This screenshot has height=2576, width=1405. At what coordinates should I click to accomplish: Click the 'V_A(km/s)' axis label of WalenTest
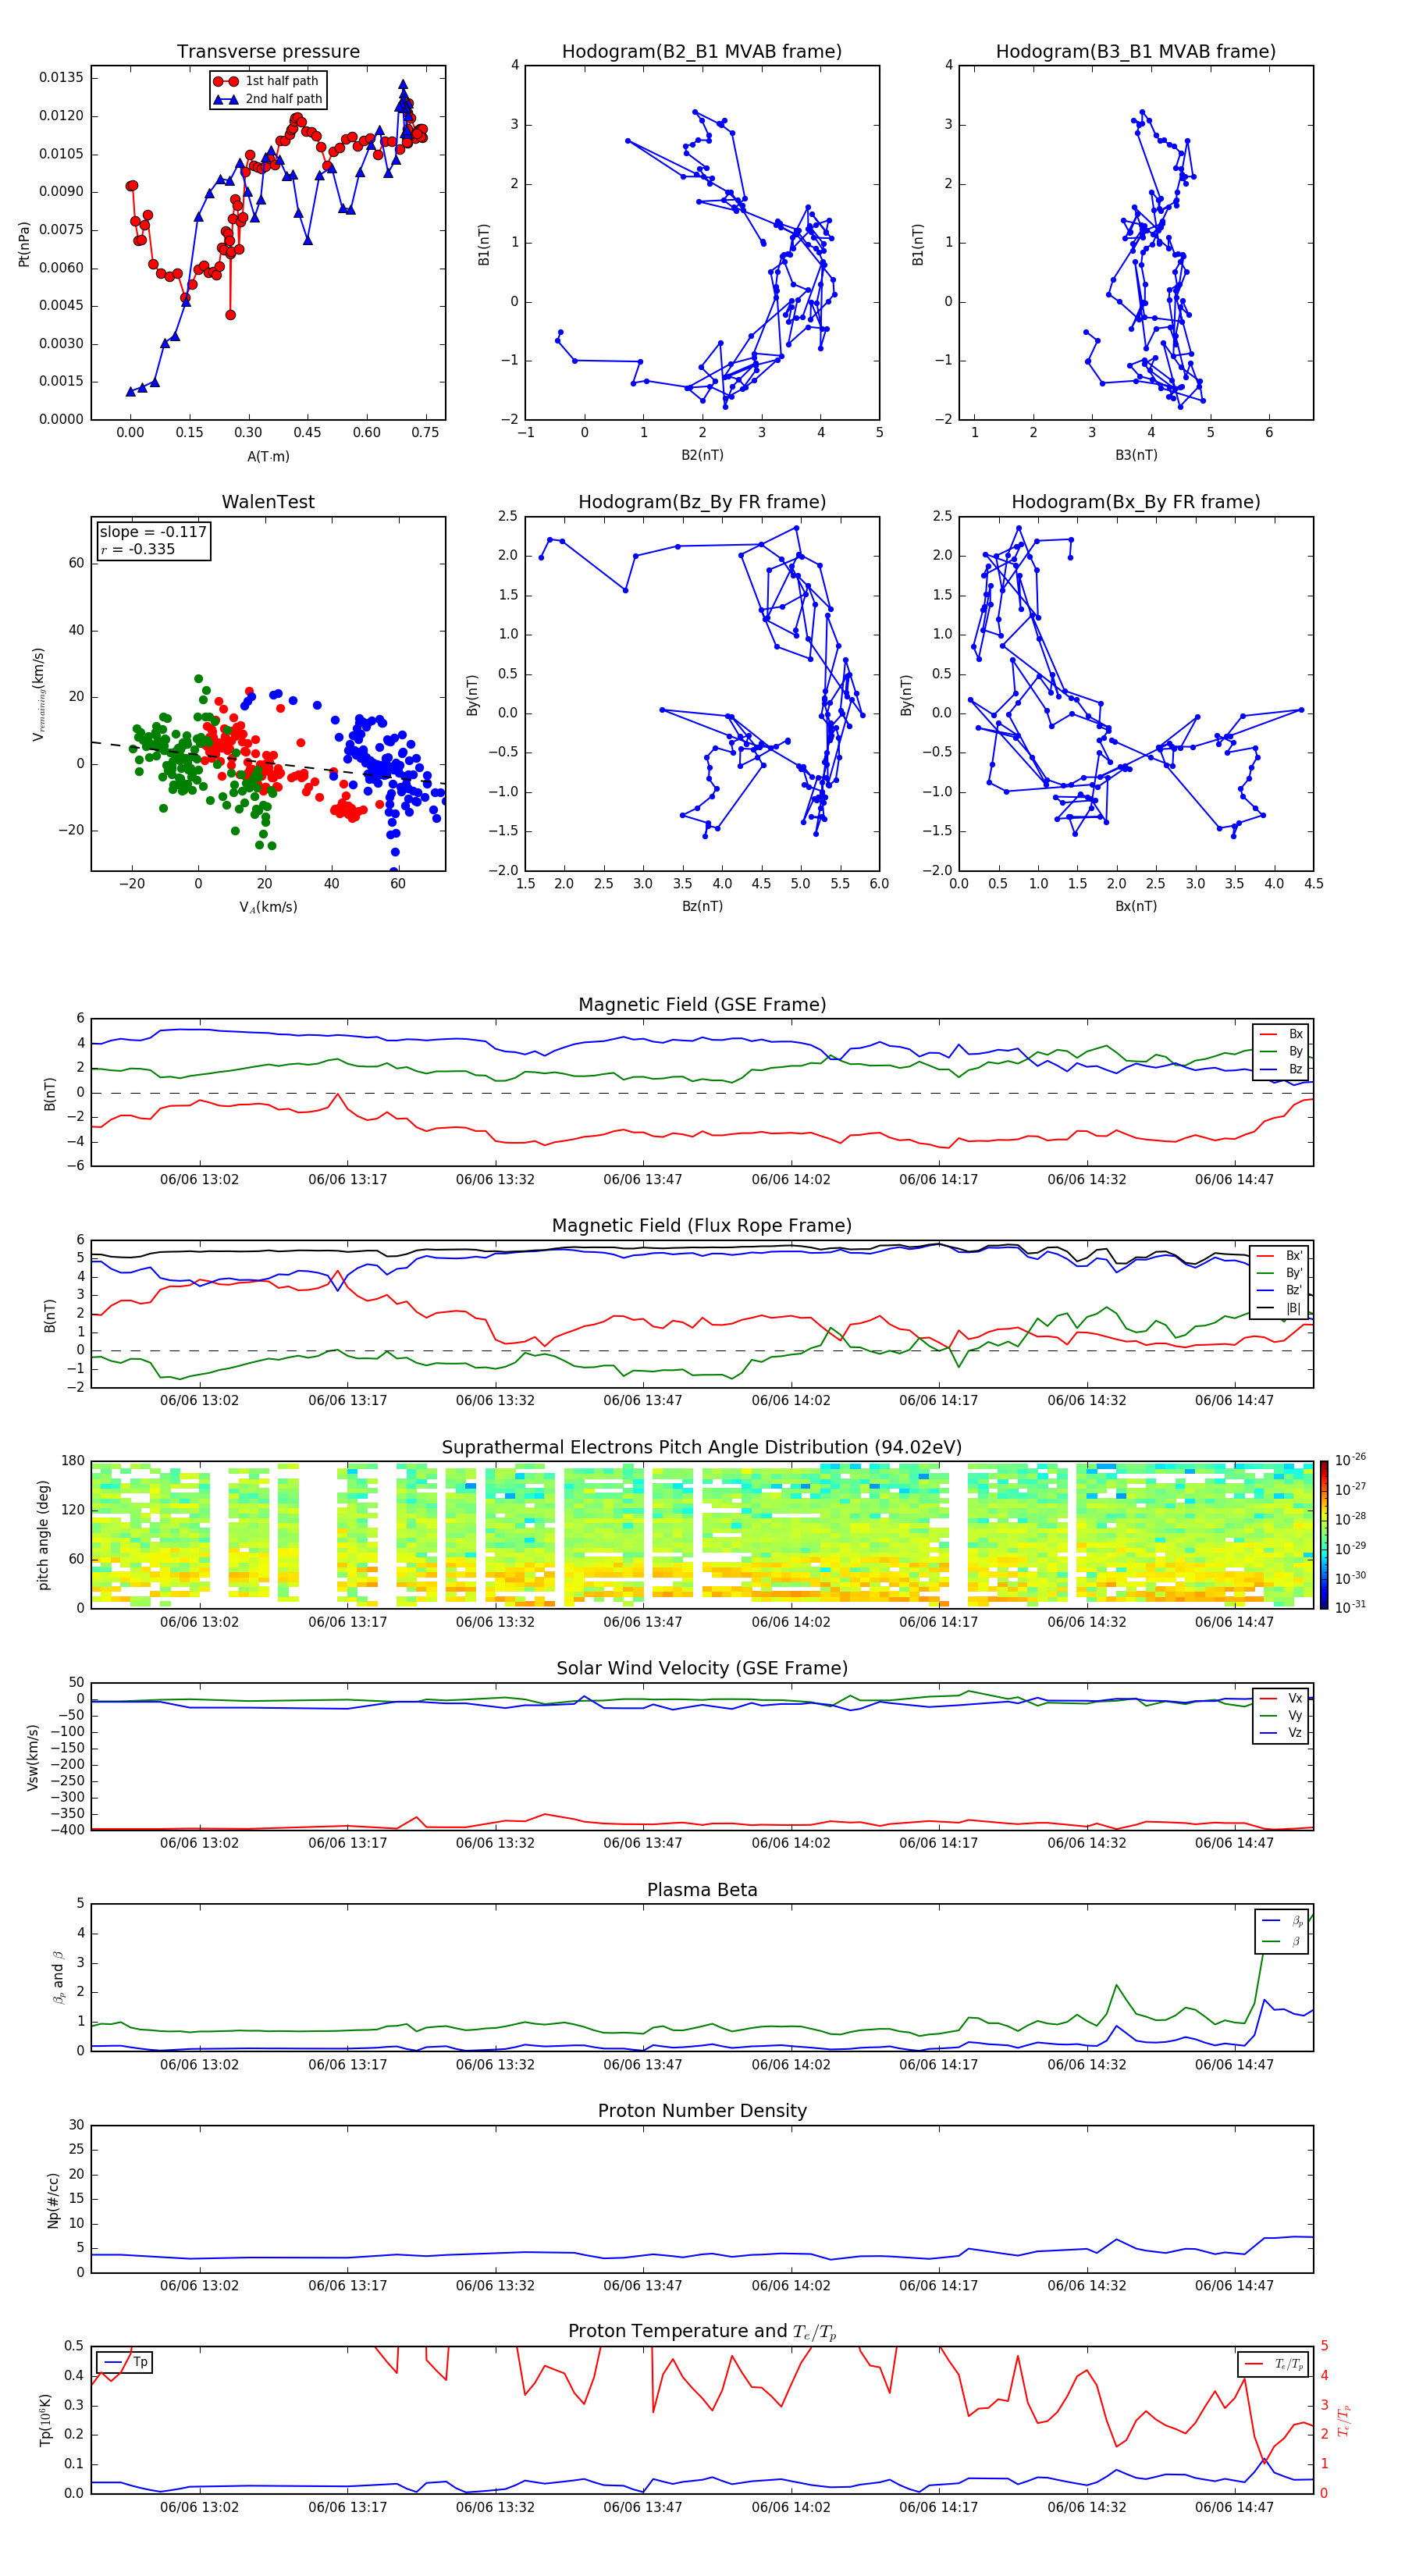click(x=268, y=907)
